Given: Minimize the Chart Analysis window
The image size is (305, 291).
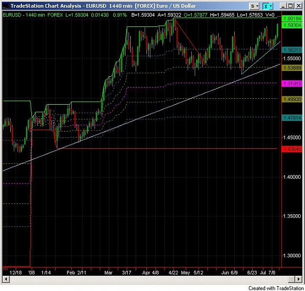Looking at the screenshot, I should point(283,6).
